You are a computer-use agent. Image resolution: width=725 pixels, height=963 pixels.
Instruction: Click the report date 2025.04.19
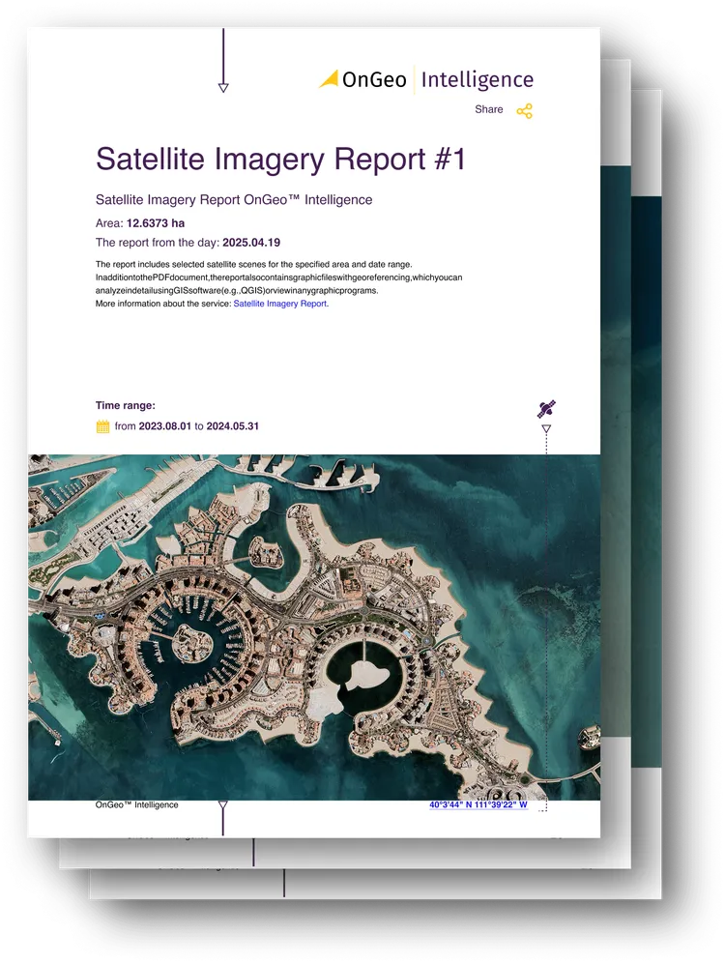(x=251, y=243)
